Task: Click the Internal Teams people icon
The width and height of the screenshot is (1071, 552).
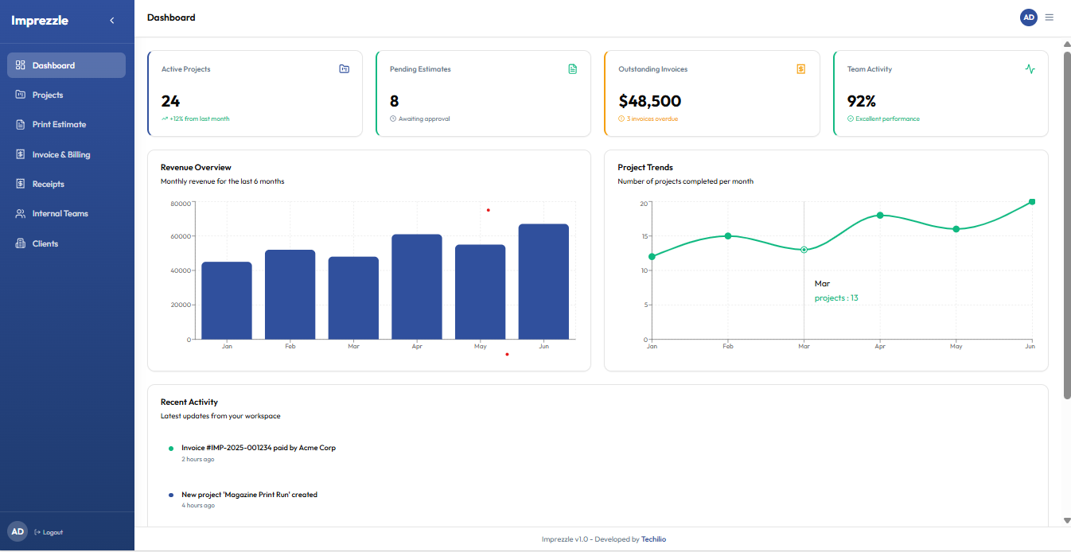Action: click(x=21, y=214)
